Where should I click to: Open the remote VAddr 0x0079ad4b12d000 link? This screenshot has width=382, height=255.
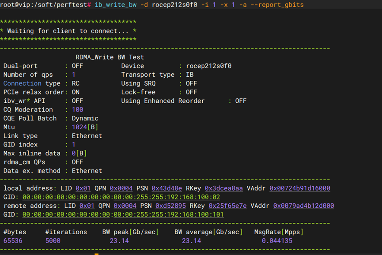coord(303,206)
